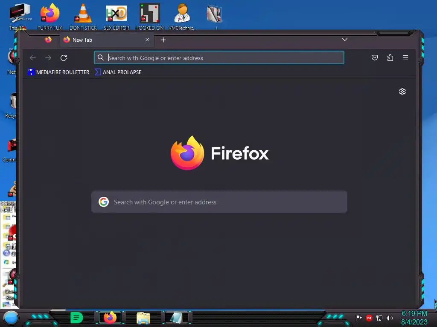Viewport: 437px width, 327px height.
Task: Select the pinned Firefox tab
Action: click(x=48, y=40)
